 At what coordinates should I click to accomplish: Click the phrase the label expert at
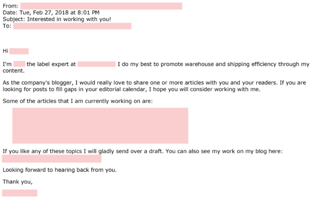(51, 64)
